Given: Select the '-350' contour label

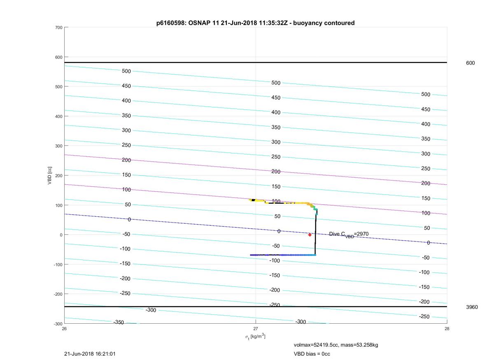Looking at the screenshot, I should [119, 322].
